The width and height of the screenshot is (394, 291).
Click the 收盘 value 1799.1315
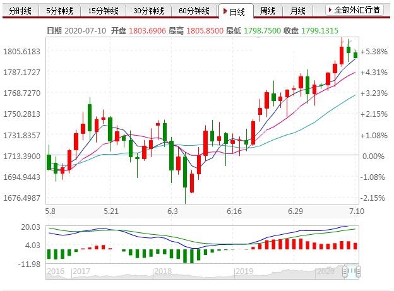coord(319,31)
